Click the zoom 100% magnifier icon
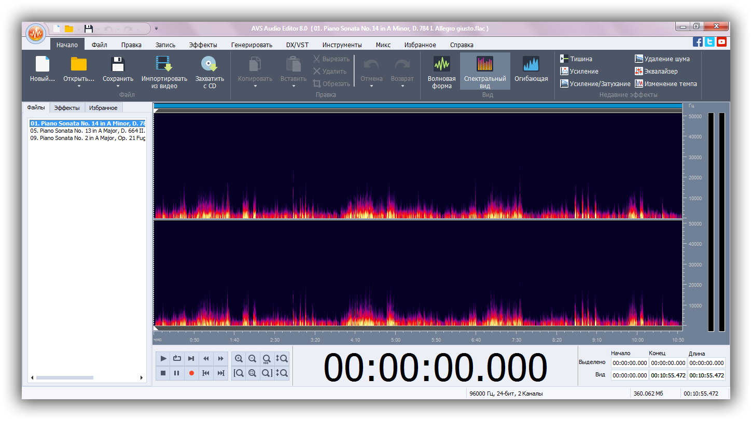 click(x=267, y=358)
